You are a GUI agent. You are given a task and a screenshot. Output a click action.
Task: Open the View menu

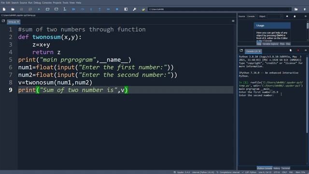click(72, 3)
